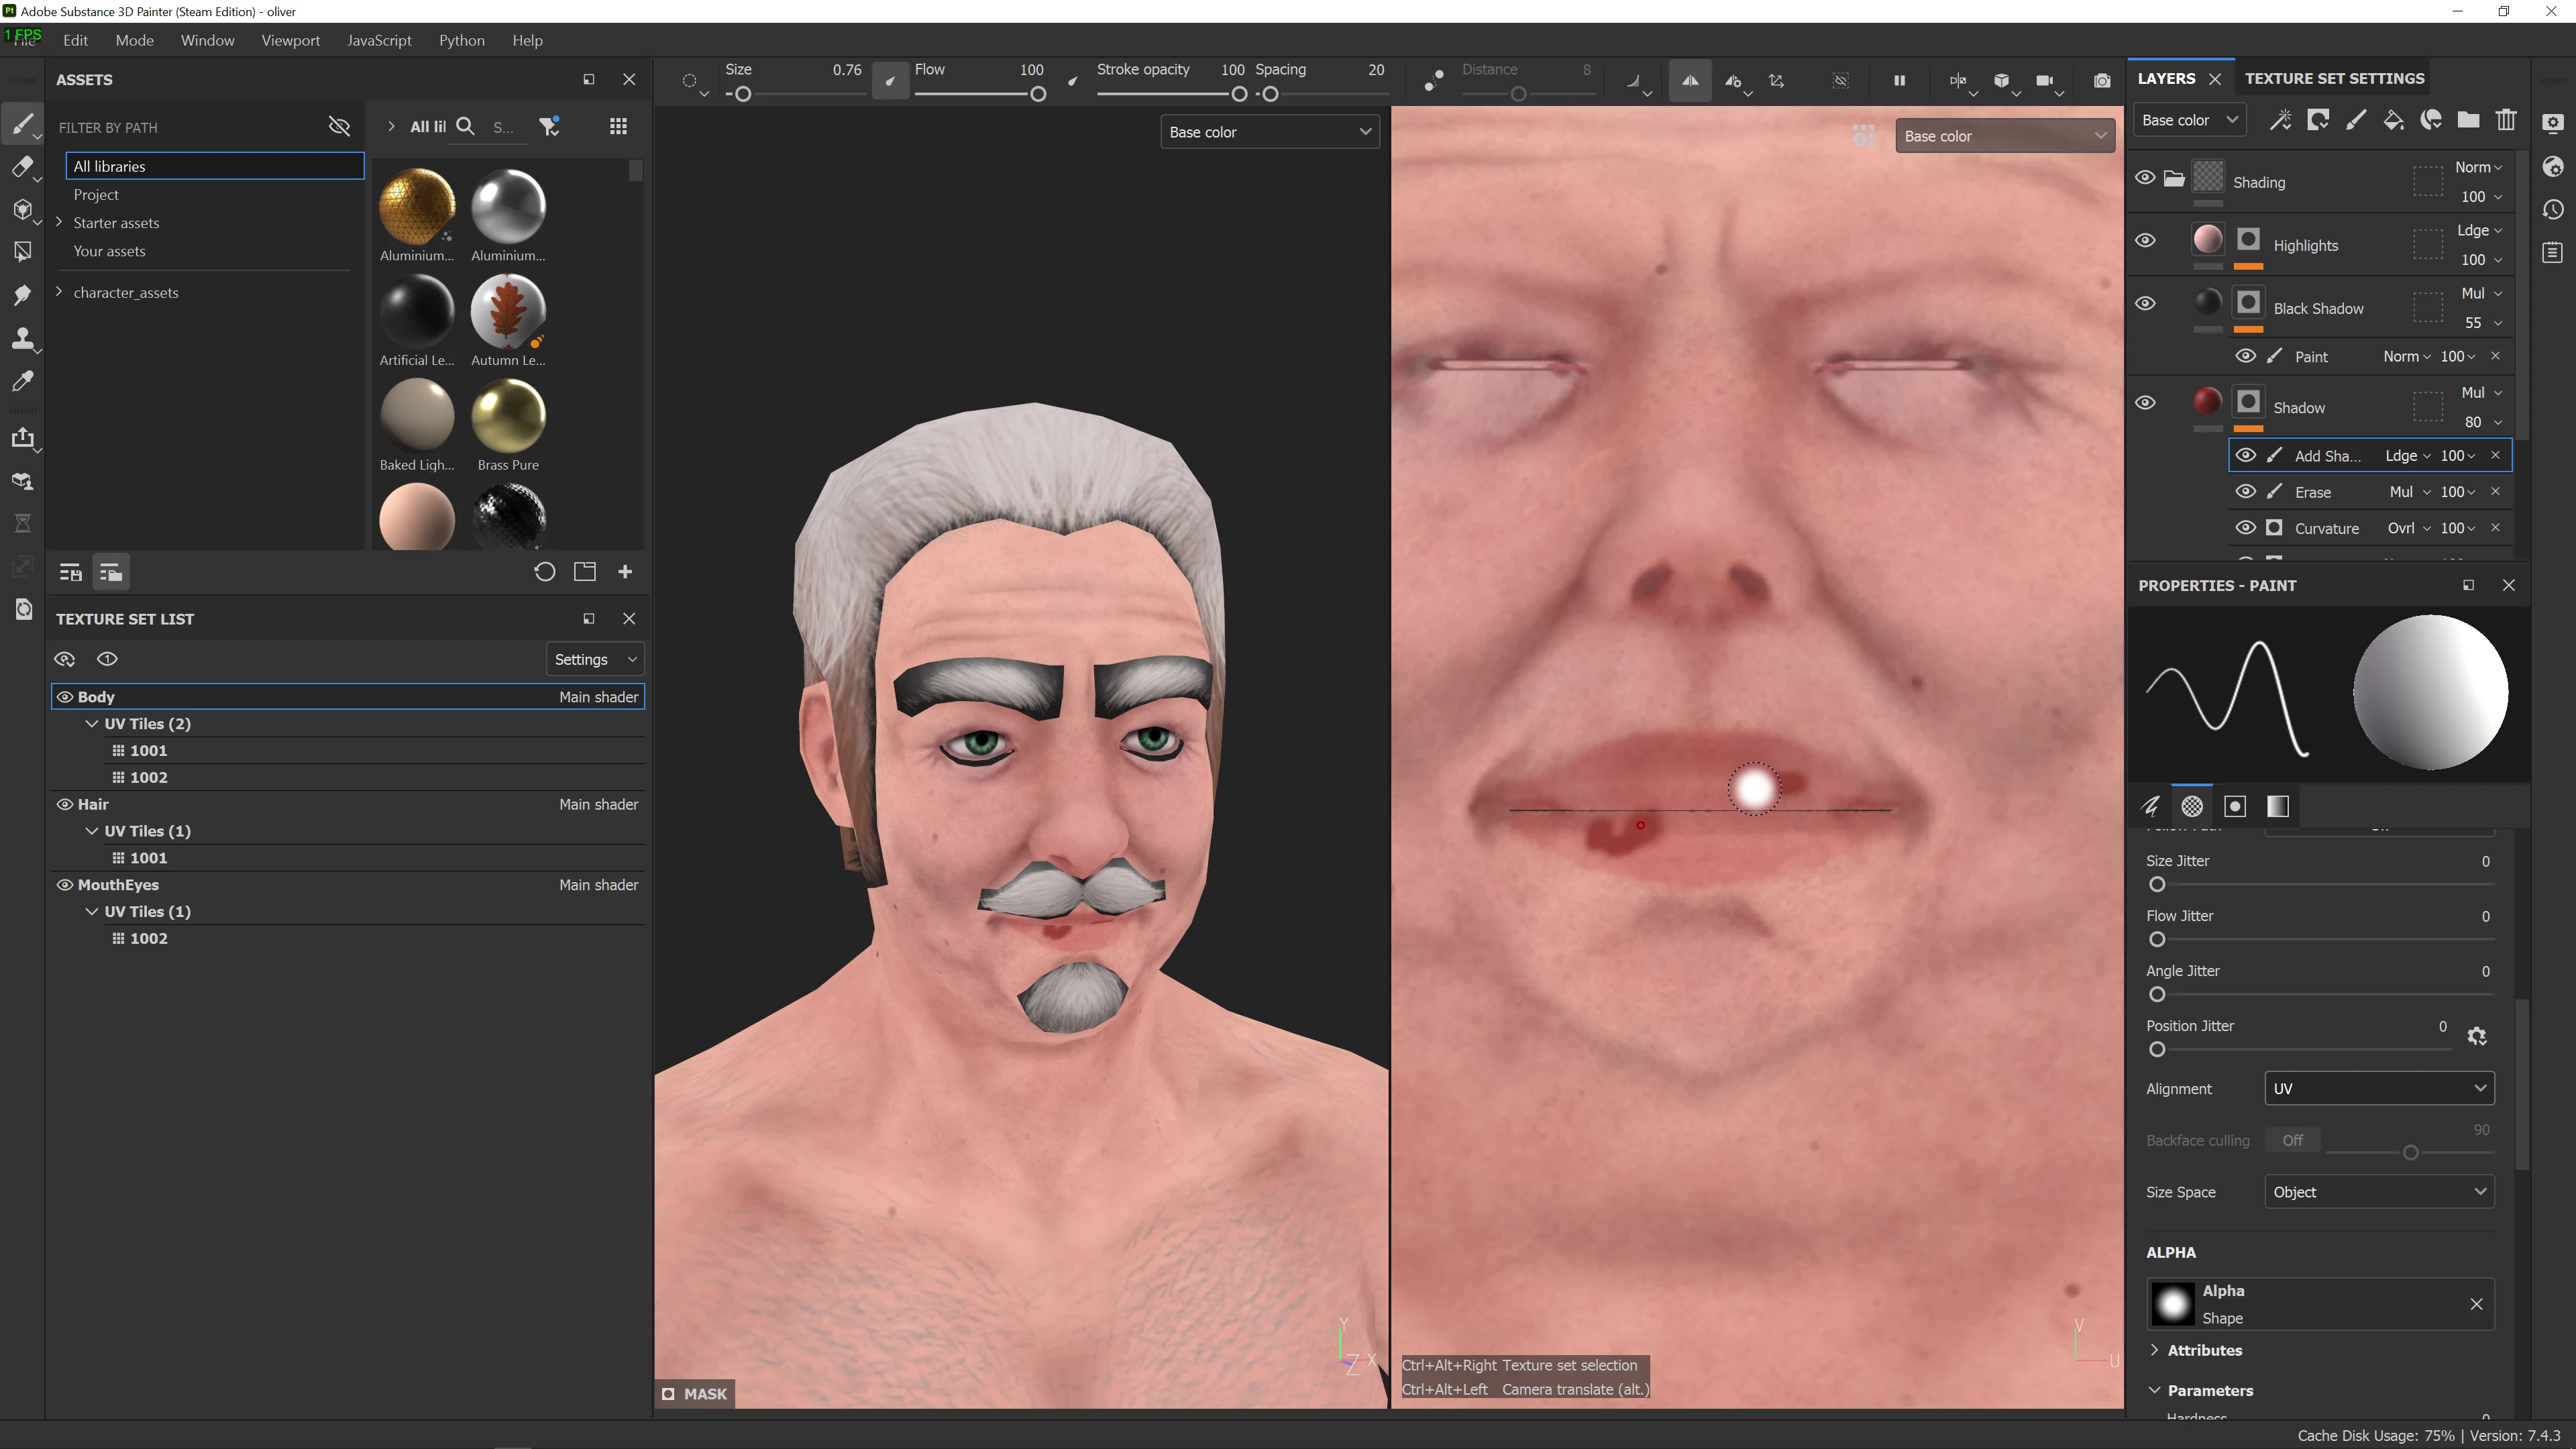Toggle visibility of the Hair texture set
Image resolution: width=2576 pixels, height=1449 pixels.
click(x=65, y=804)
